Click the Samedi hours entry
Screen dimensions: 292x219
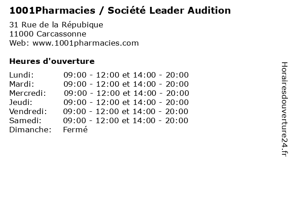126,120
